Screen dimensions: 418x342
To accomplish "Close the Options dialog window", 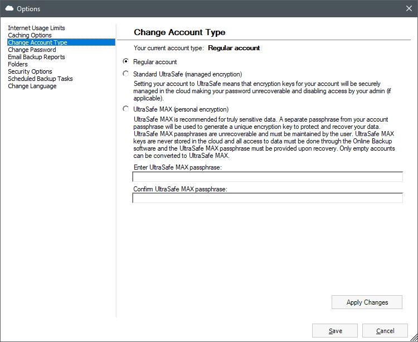I will [409, 8].
